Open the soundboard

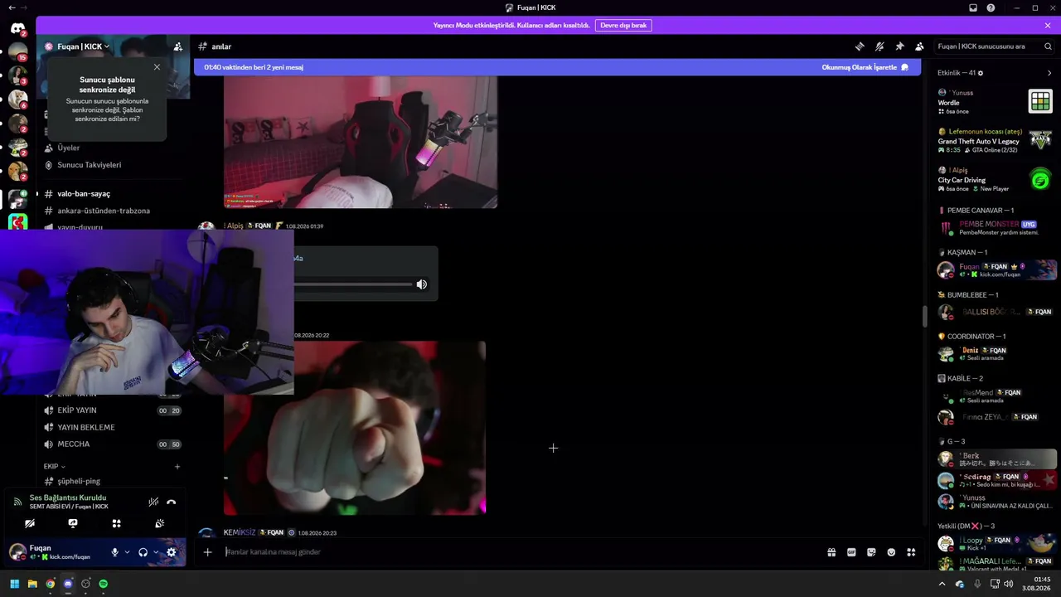point(160,523)
